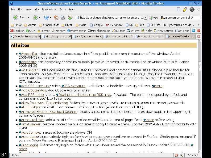Click the red error indicator icon
Viewport: 211px width, 158px height.
point(198,31)
